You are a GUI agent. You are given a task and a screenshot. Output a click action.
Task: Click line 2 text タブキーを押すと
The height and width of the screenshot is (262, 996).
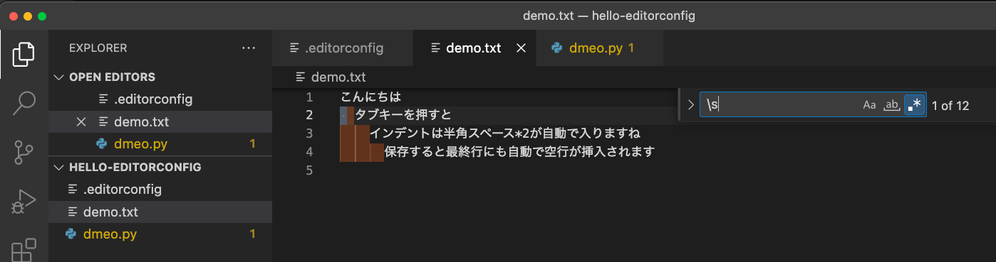pos(404,115)
